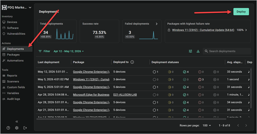This screenshot has height=134, width=257.
Task: Click queued circle icon in Apr 28 5:01 row
Action: 154,102
